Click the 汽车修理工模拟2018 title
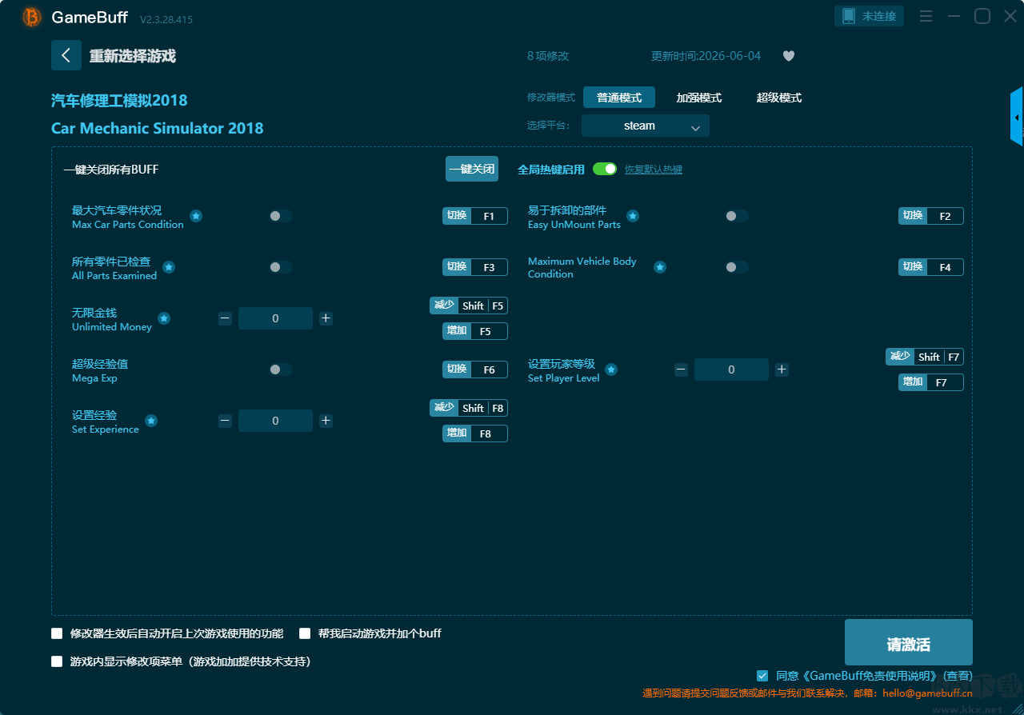1024x715 pixels. (119, 100)
